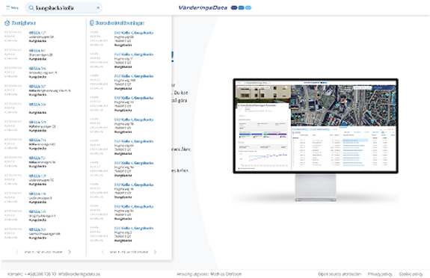The image size is (430, 278).
Task: Open the first BRF Kolla, Kungsbacka result
Action: tap(134, 33)
